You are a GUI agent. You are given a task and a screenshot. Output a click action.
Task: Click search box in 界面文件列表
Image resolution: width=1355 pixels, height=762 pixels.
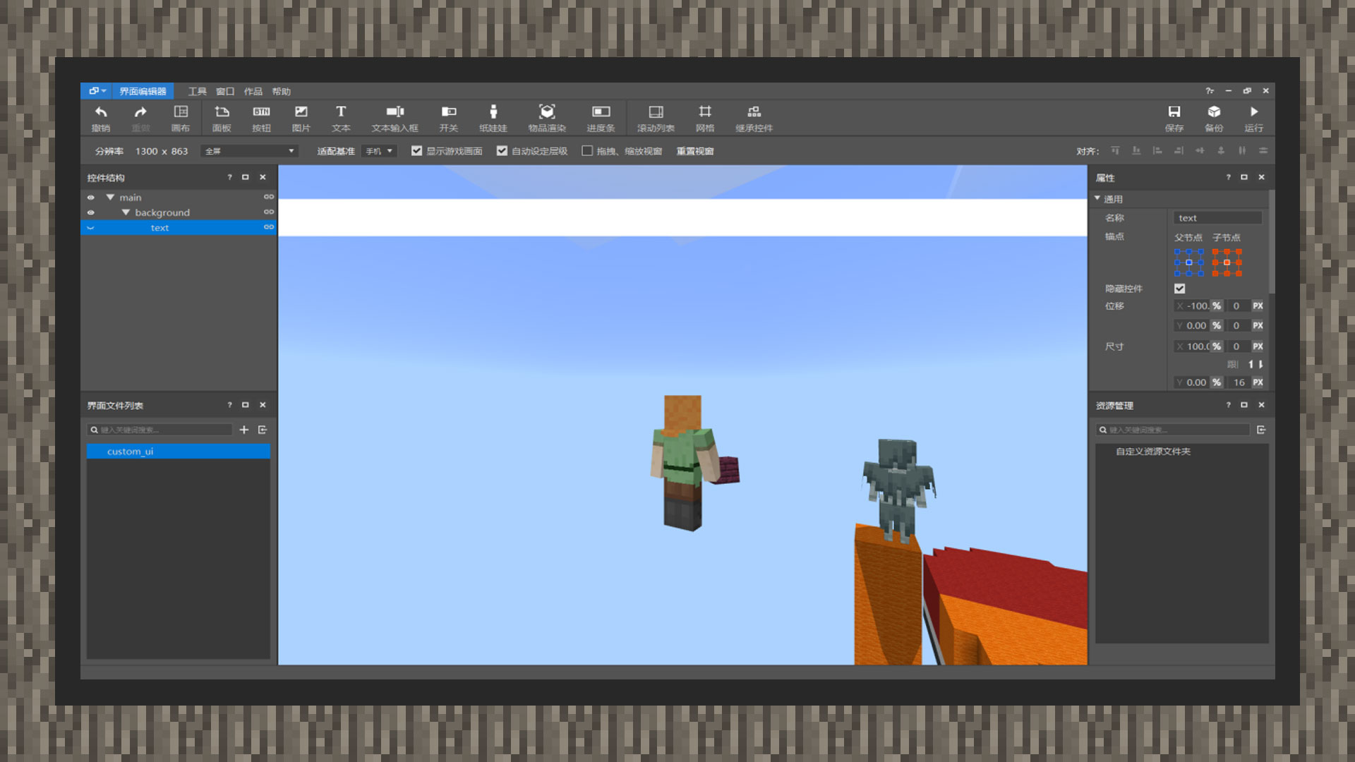(x=160, y=430)
